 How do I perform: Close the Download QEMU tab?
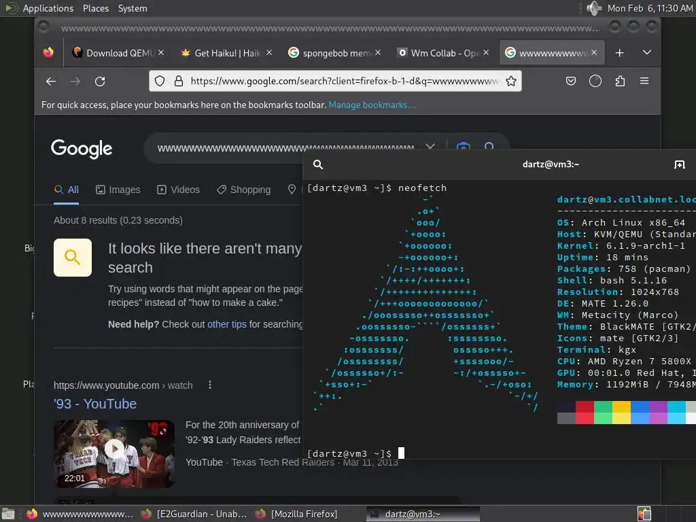(x=161, y=52)
